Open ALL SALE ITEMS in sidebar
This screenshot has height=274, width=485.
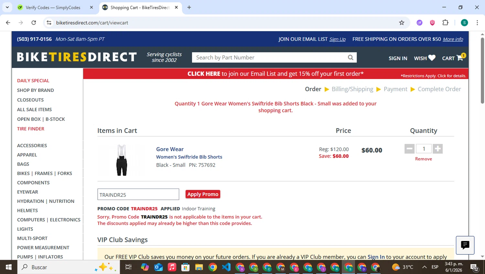tap(34, 110)
